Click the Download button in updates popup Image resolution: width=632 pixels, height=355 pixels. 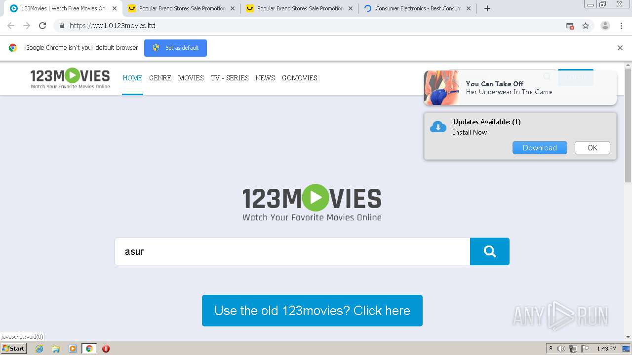(540, 148)
